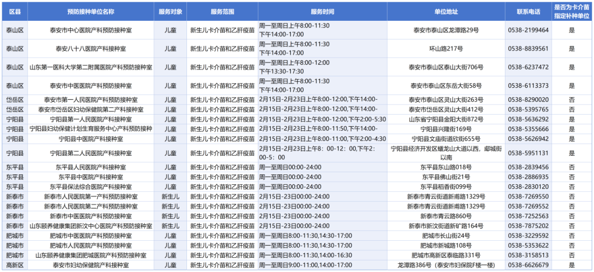Click the 泰安八十八医院产科接种室 cell
This screenshot has width=594, height=272.
tap(91, 49)
